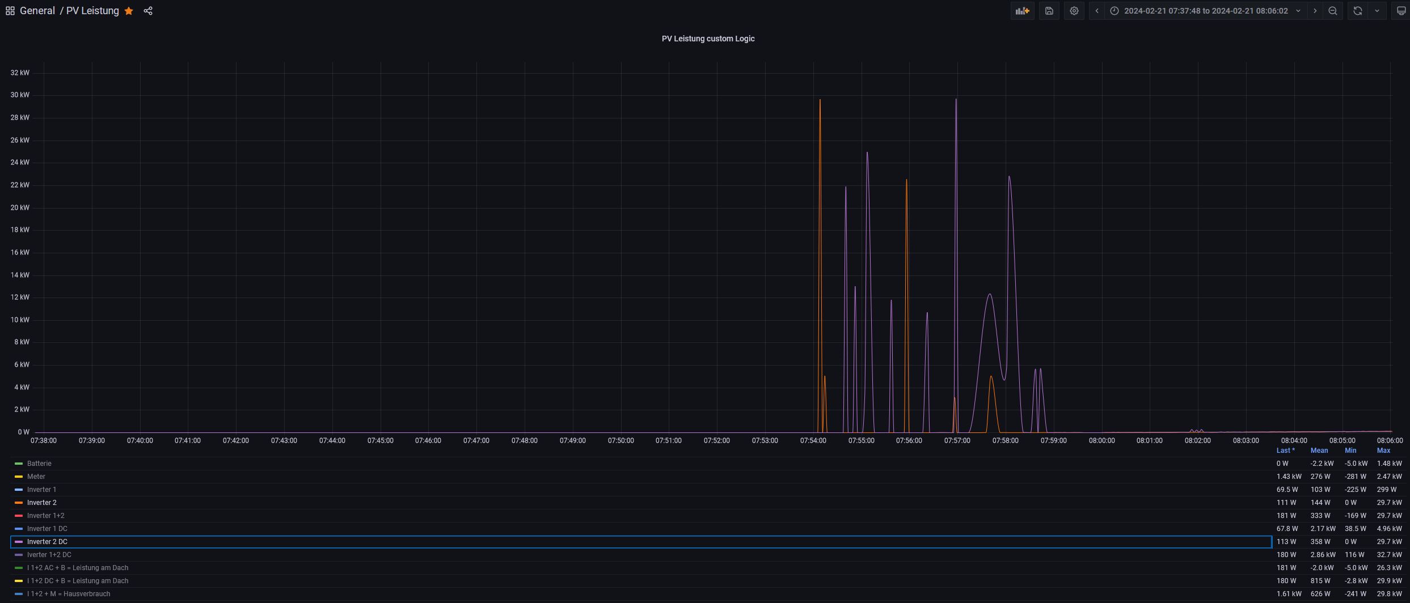The height and width of the screenshot is (603, 1410).
Task: Zoom out the time range
Action: point(1333,11)
